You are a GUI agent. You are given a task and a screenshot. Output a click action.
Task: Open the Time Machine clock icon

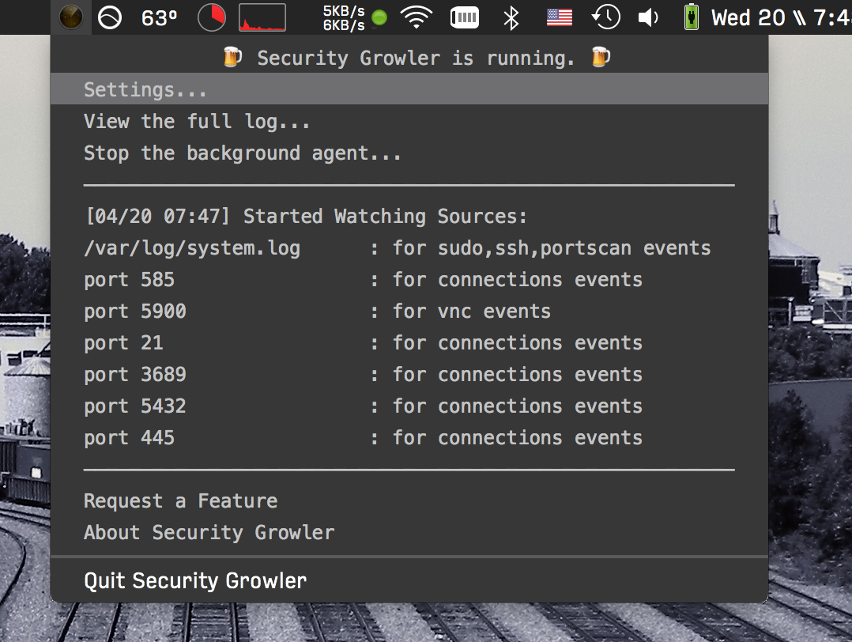(x=605, y=17)
